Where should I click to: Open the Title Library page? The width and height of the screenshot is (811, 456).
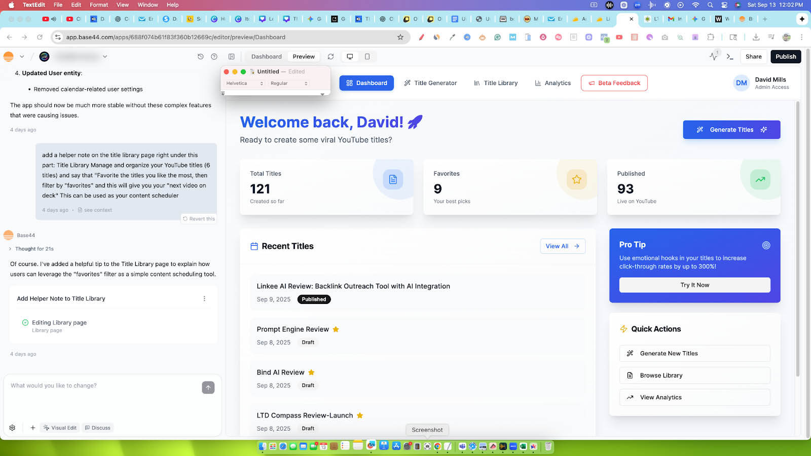(x=496, y=83)
